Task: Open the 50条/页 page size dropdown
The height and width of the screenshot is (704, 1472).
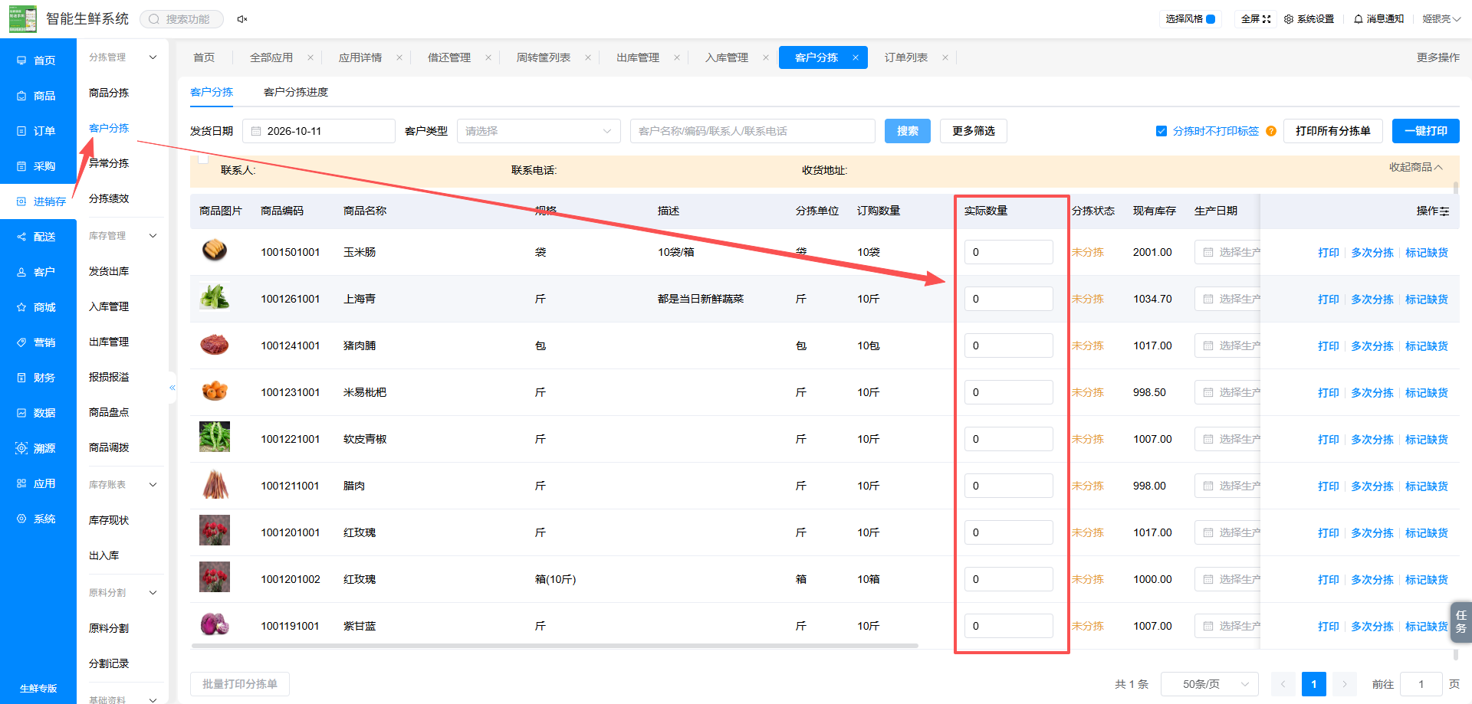Action: (1210, 684)
